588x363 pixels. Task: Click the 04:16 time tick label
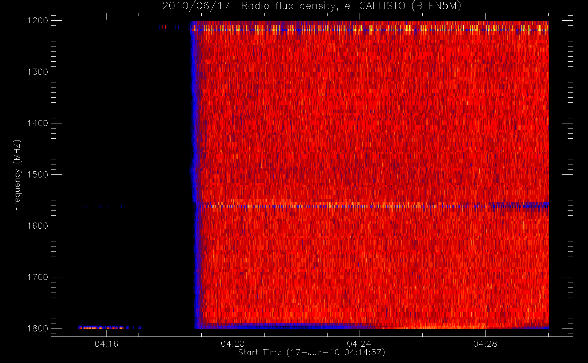click(106, 344)
